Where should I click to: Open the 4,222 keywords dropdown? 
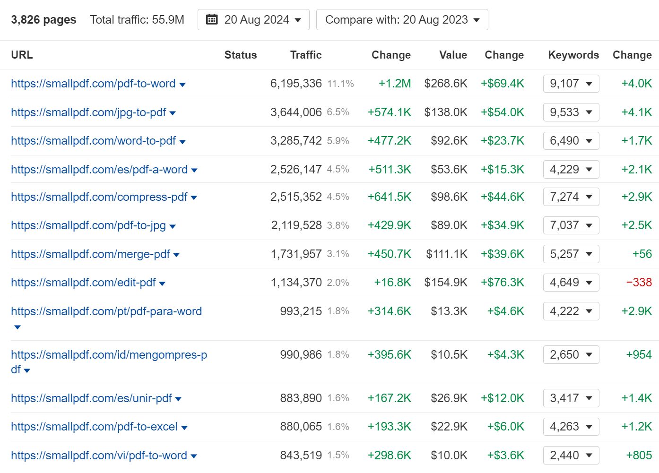(571, 311)
